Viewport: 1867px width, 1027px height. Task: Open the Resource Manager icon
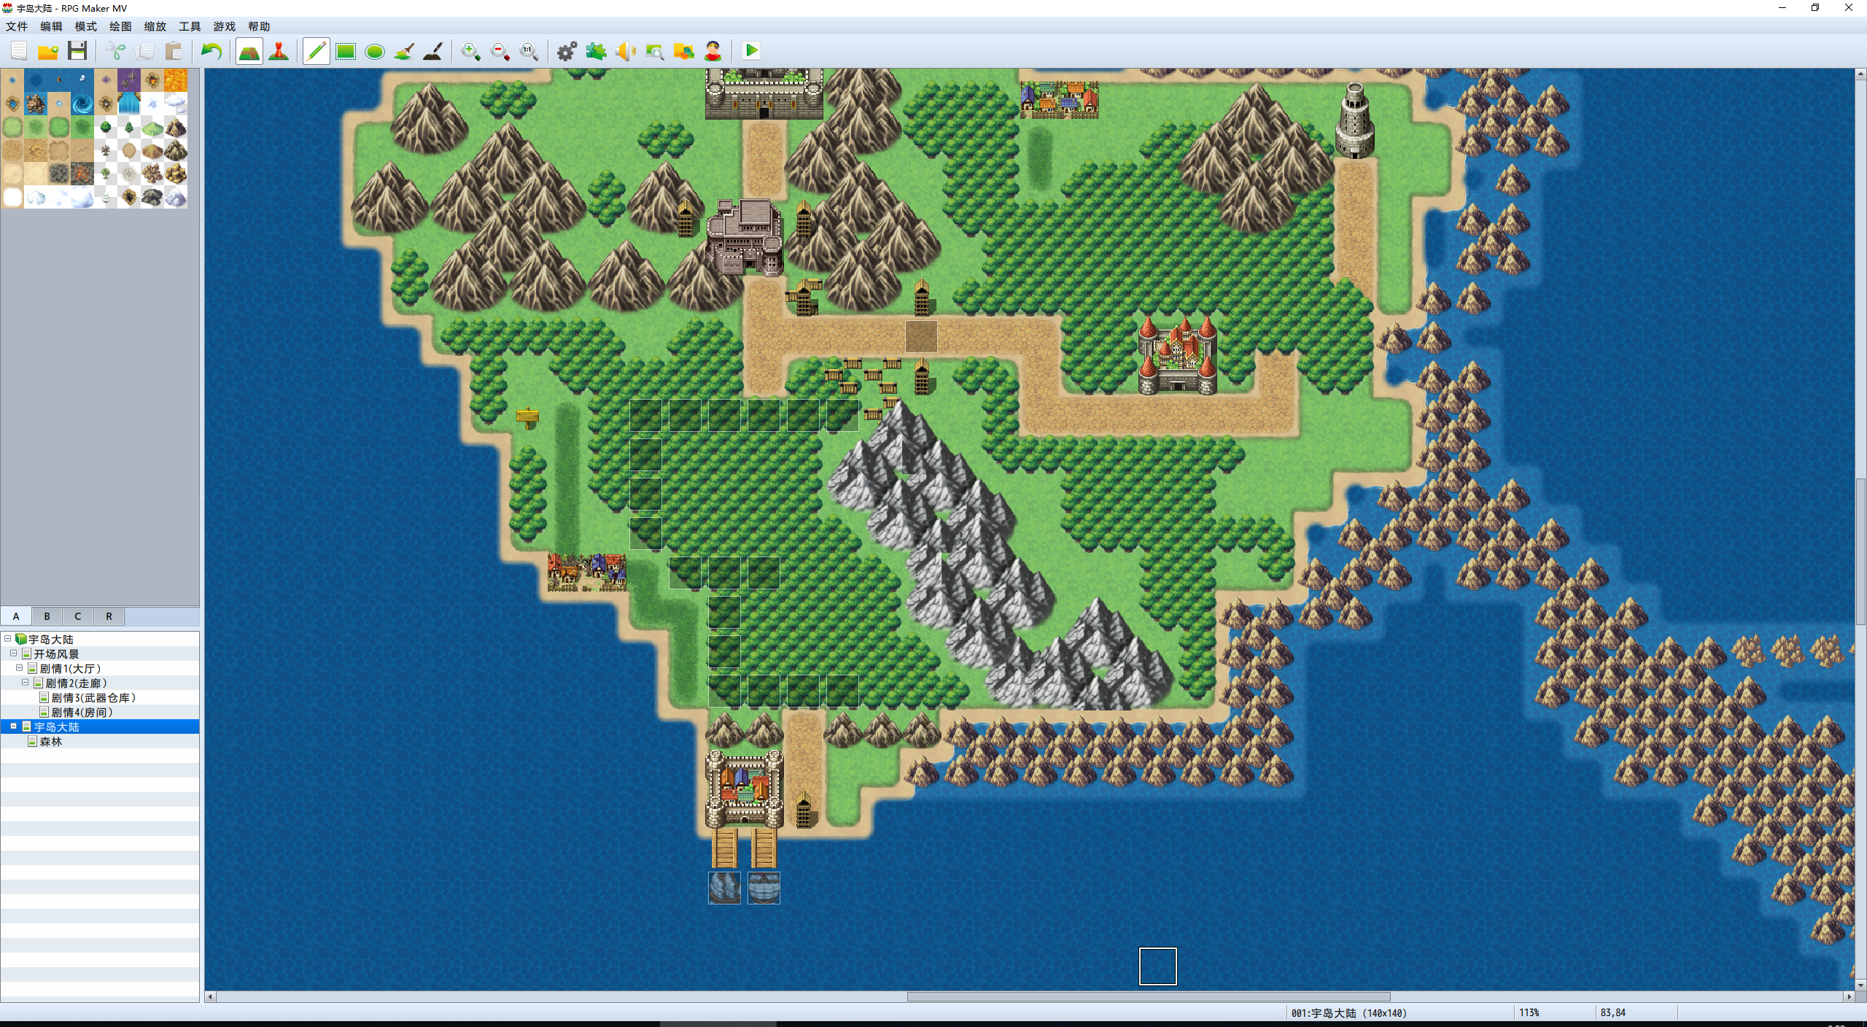pyautogui.click(x=684, y=51)
